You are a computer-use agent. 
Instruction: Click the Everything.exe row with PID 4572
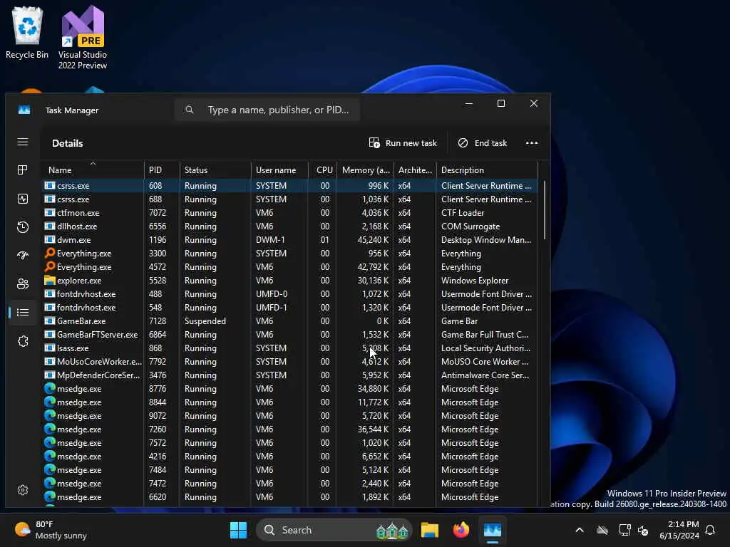[289, 266]
